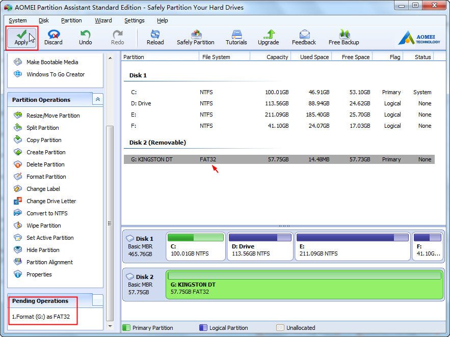Click E: 211.09GB disk map block
Viewport: 450px width, 337px height.
[353, 246]
